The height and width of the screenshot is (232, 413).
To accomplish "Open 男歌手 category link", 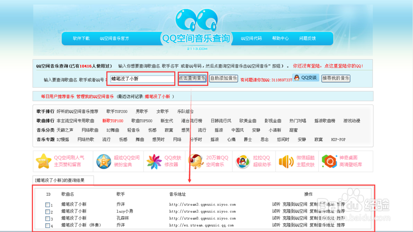I will click(x=142, y=111).
